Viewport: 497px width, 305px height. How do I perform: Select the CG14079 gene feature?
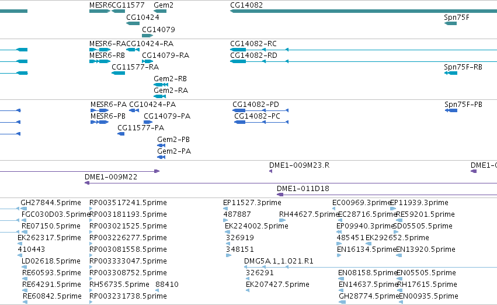click(147, 36)
